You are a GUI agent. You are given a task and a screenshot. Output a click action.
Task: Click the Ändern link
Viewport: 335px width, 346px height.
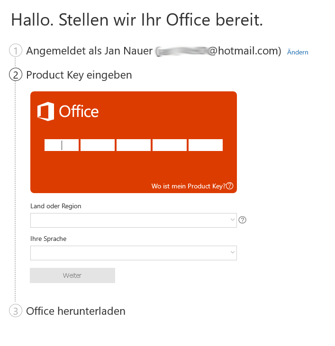tap(298, 52)
